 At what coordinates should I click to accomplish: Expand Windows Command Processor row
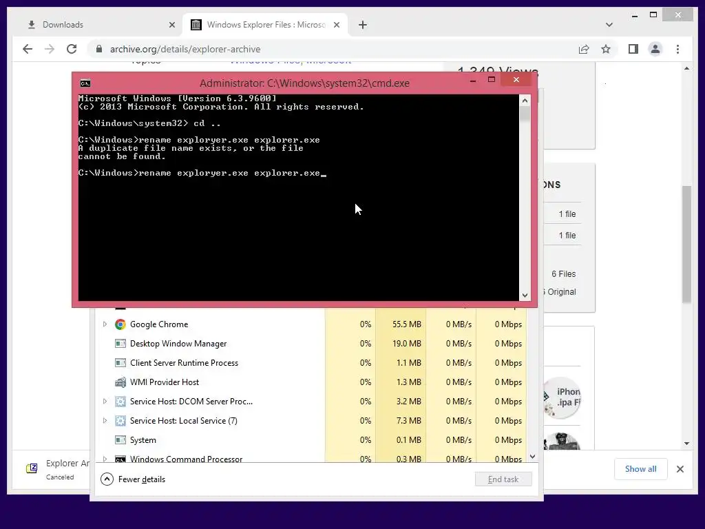click(x=105, y=459)
